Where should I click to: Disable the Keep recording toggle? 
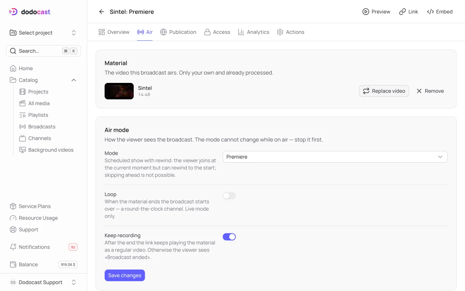point(229,237)
